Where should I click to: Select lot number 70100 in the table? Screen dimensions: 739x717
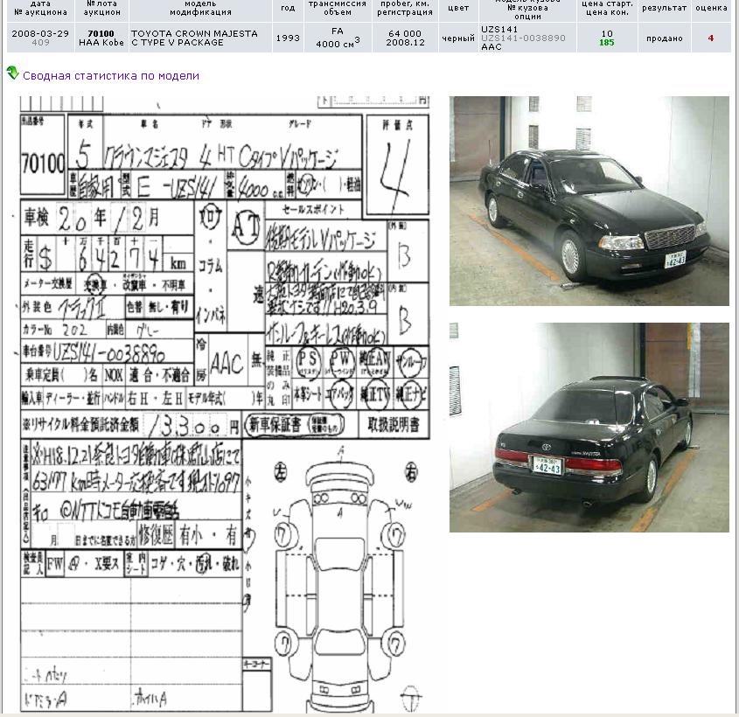(101, 33)
